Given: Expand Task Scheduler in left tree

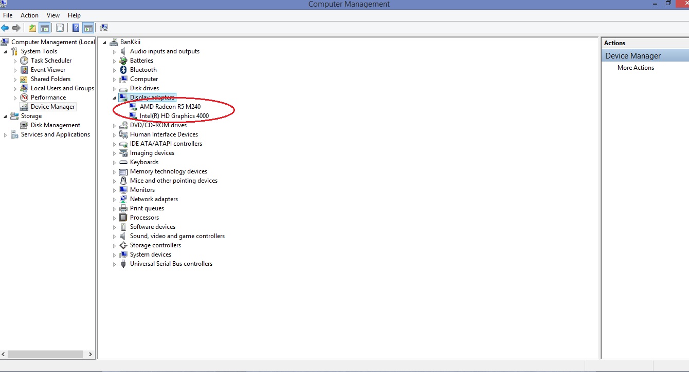Looking at the screenshot, I should coord(15,61).
